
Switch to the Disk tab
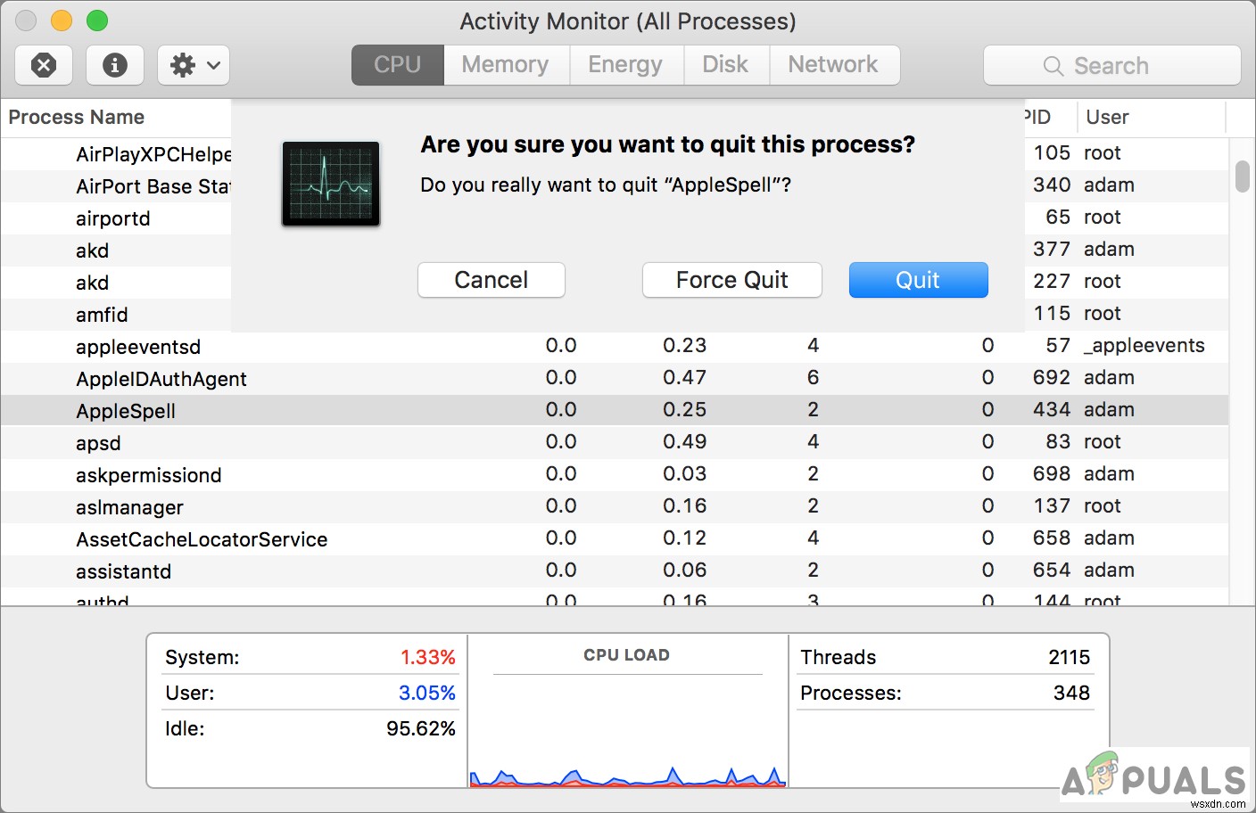(x=725, y=64)
